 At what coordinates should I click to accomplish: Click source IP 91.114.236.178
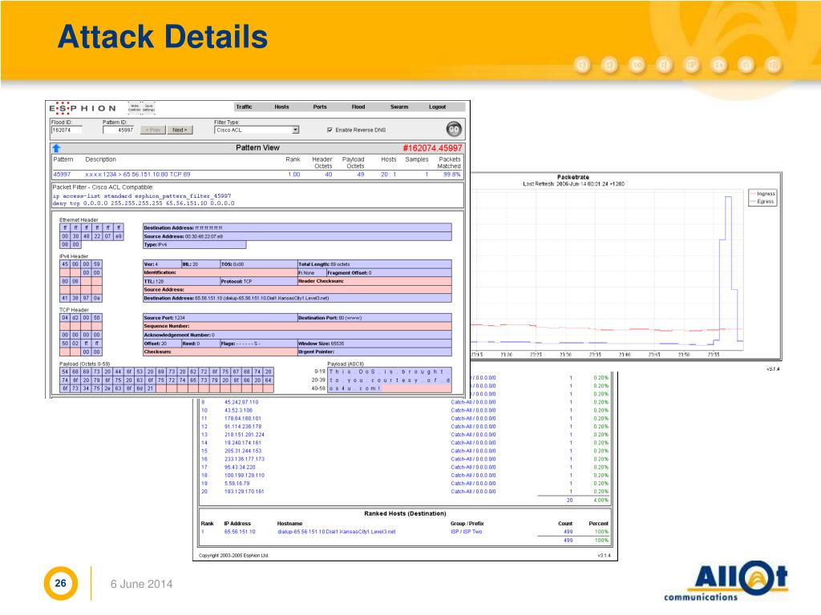[x=242, y=426]
